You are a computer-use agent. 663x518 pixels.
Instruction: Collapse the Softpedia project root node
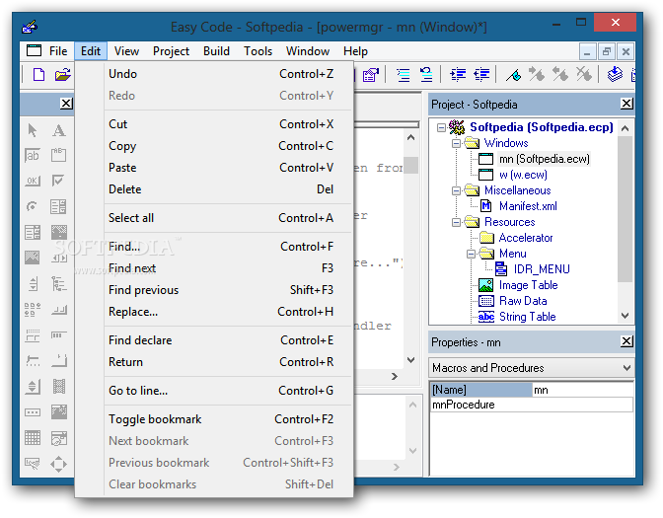441,127
